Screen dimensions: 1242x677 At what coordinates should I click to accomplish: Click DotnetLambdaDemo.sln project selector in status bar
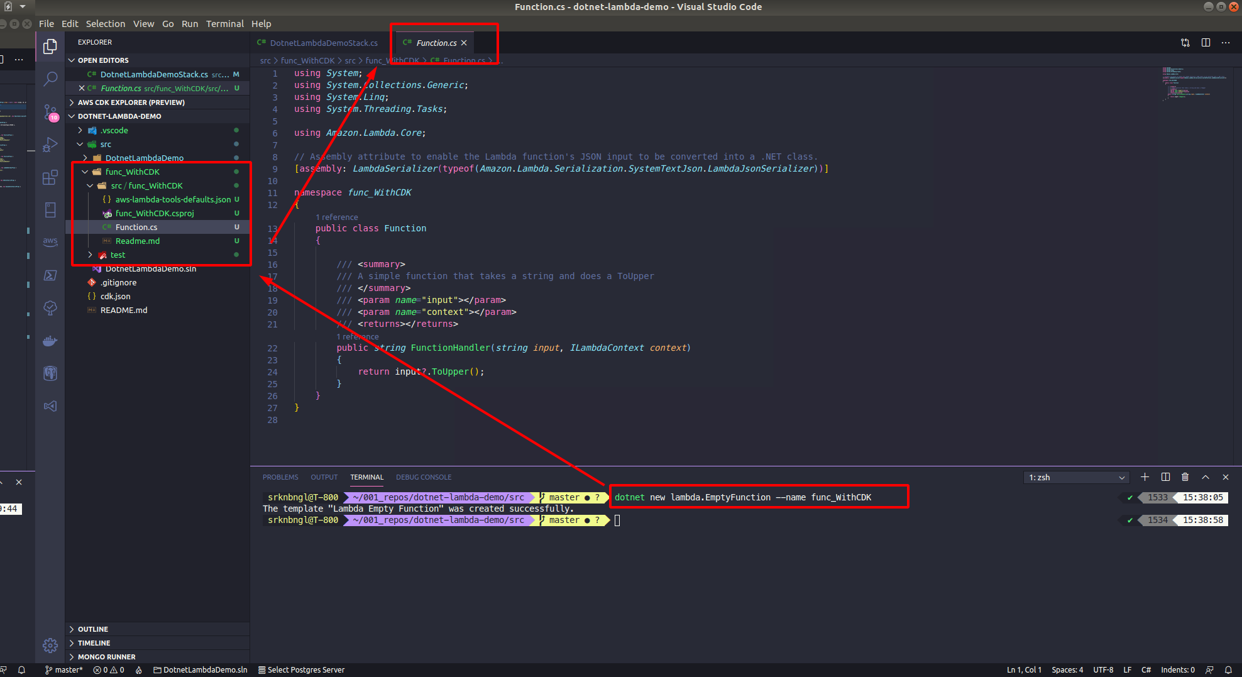201,669
